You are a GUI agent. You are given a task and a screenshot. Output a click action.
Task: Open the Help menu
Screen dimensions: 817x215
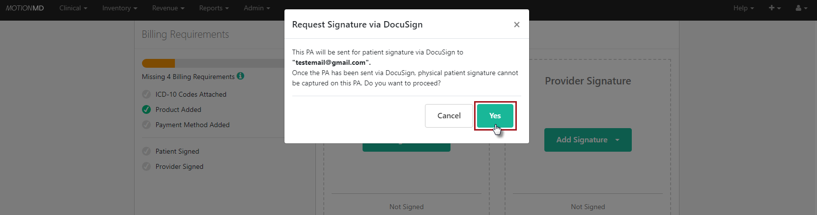tap(743, 8)
